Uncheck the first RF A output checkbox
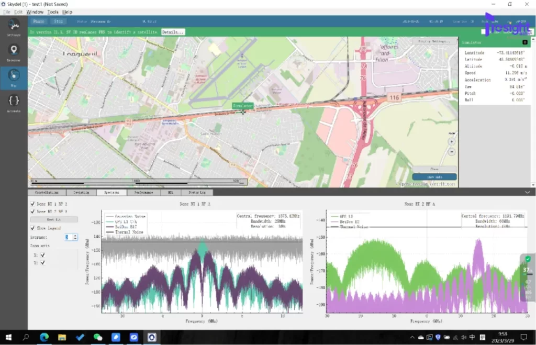This screenshot has width=536, height=345. [x=33, y=204]
